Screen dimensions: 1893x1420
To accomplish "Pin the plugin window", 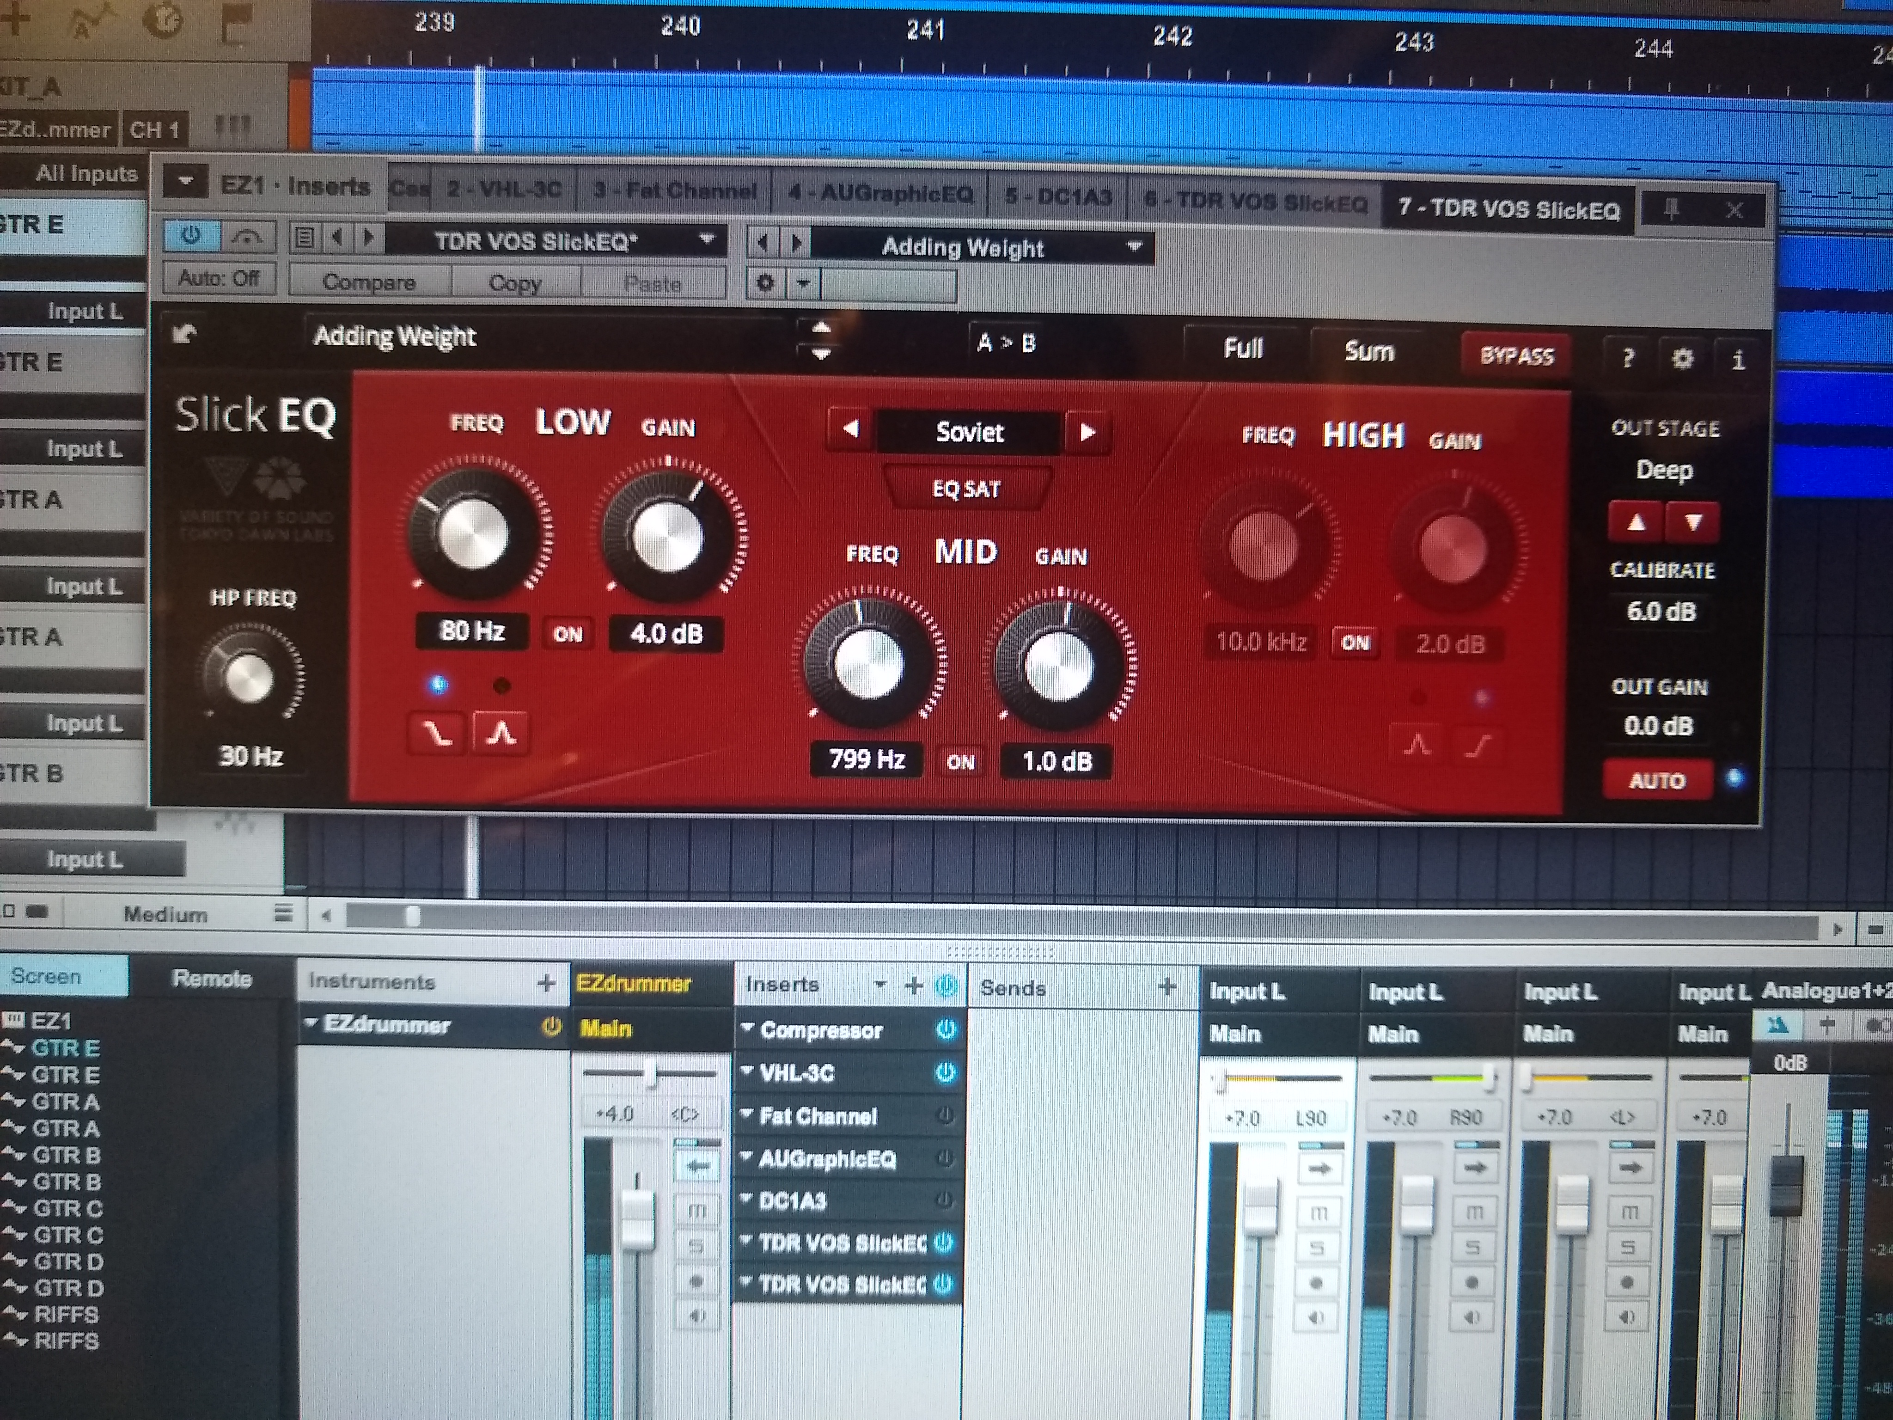I will click(1671, 208).
